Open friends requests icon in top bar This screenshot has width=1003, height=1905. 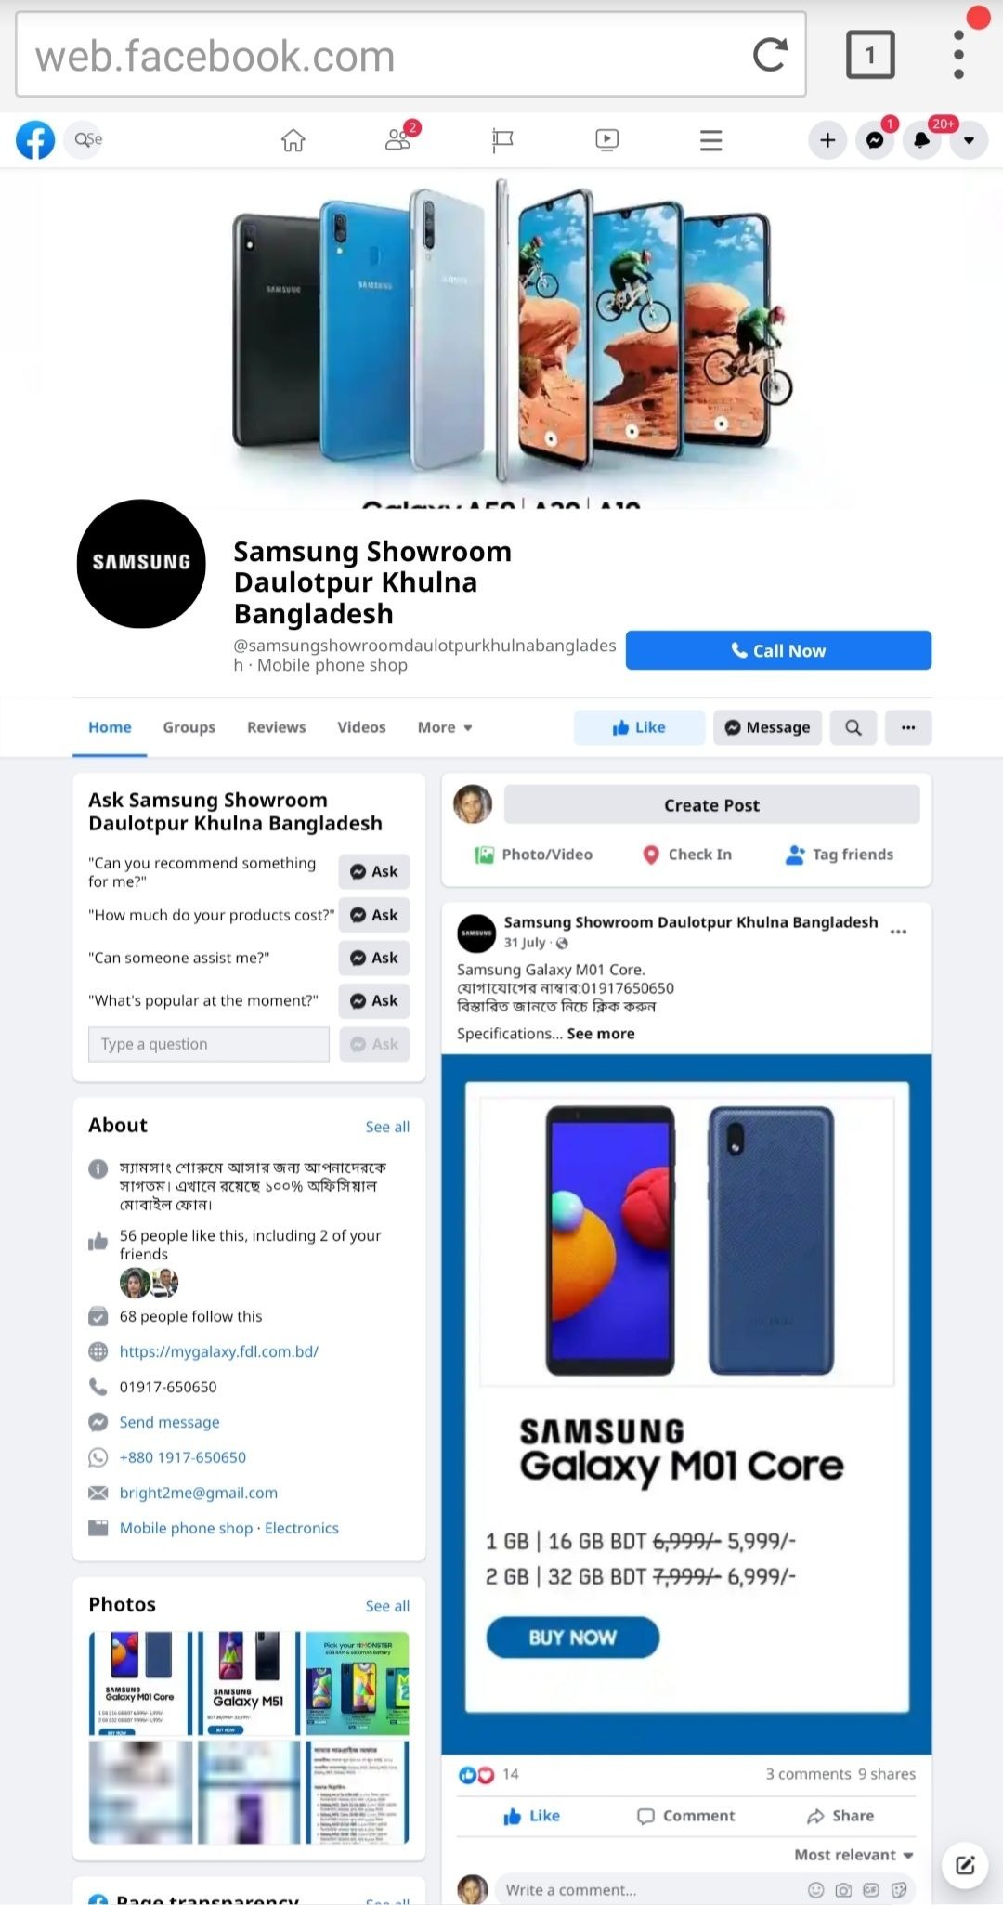tap(399, 140)
